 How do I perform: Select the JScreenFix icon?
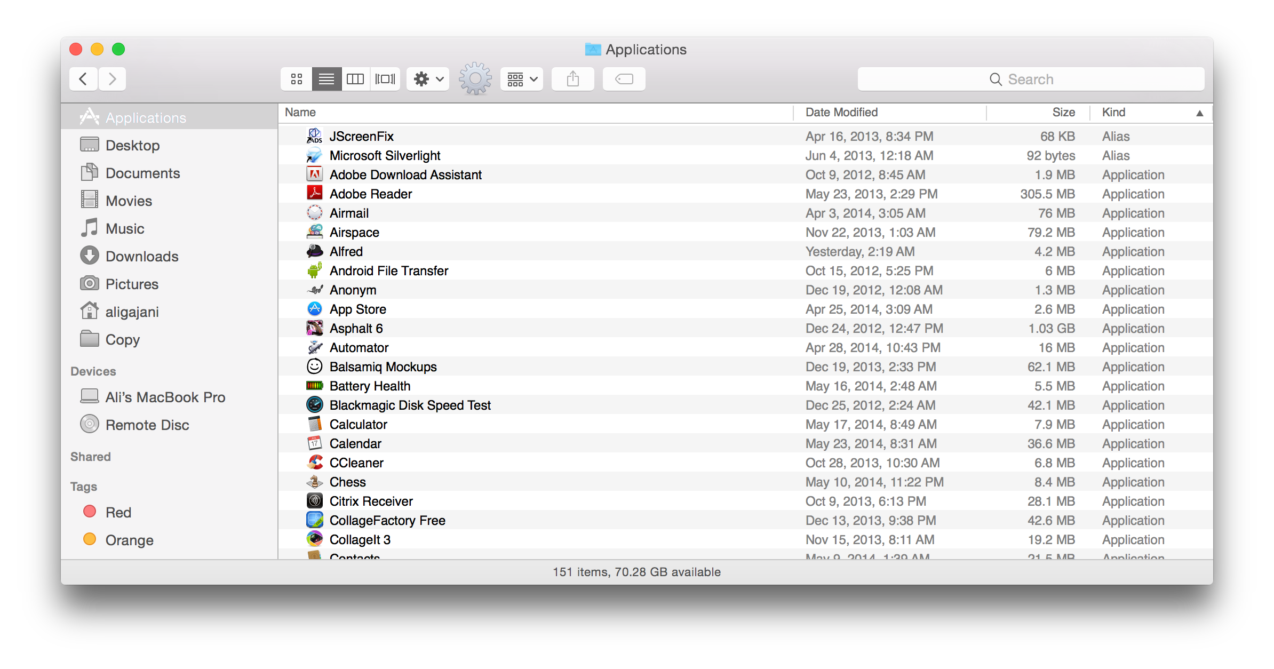coord(315,136)
